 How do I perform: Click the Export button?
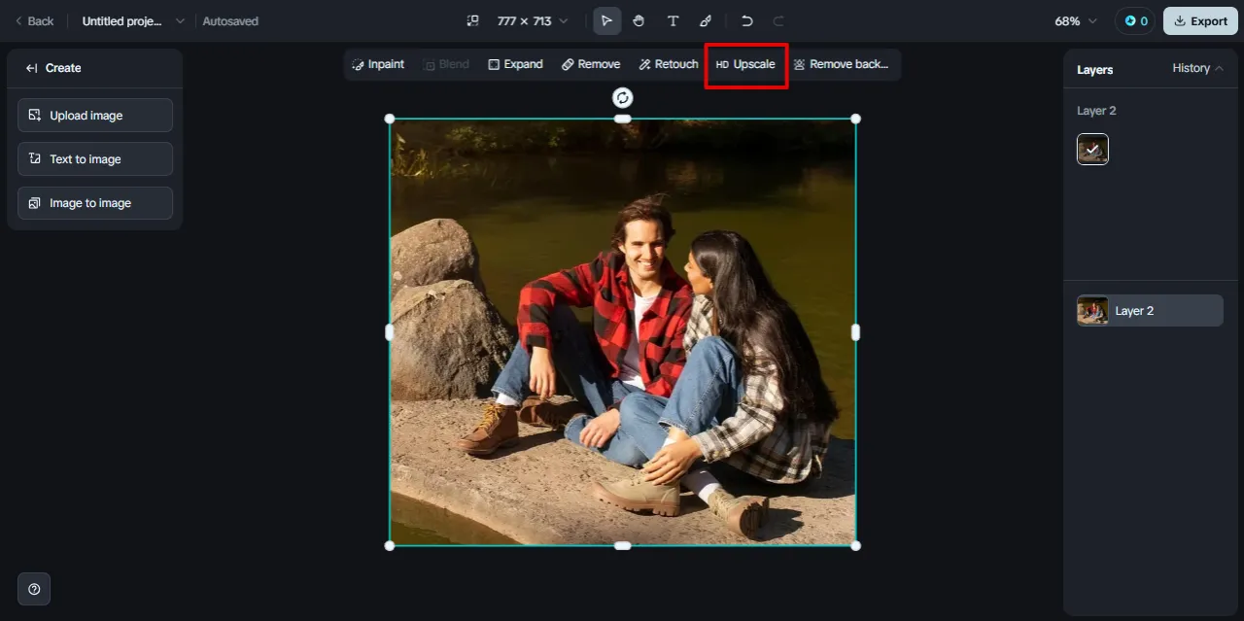(1200, 20)
